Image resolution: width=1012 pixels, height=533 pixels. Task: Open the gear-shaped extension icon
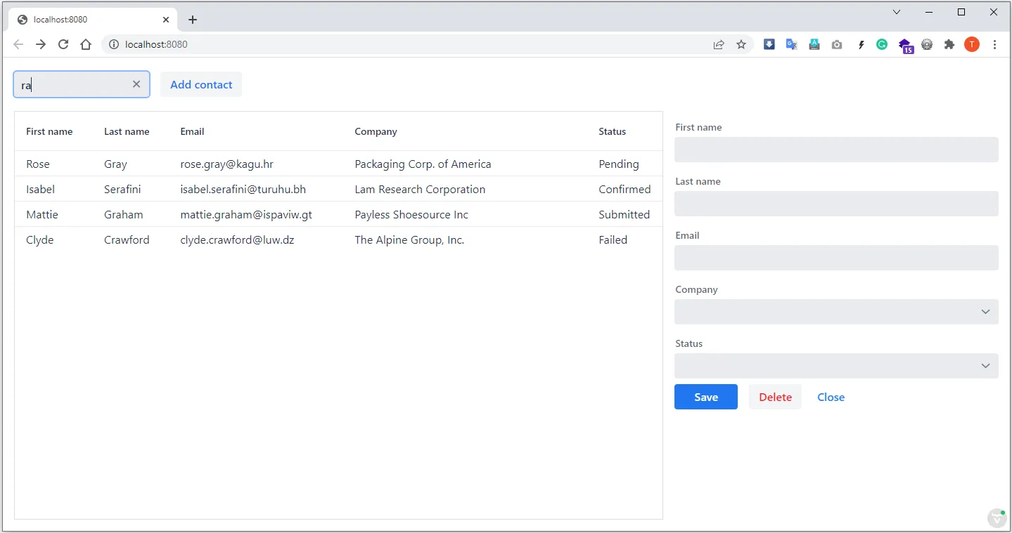coord(927,44)
